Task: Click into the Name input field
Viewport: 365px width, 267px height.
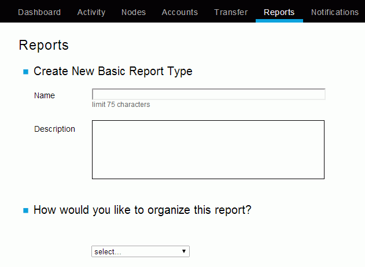Action: 208,94
